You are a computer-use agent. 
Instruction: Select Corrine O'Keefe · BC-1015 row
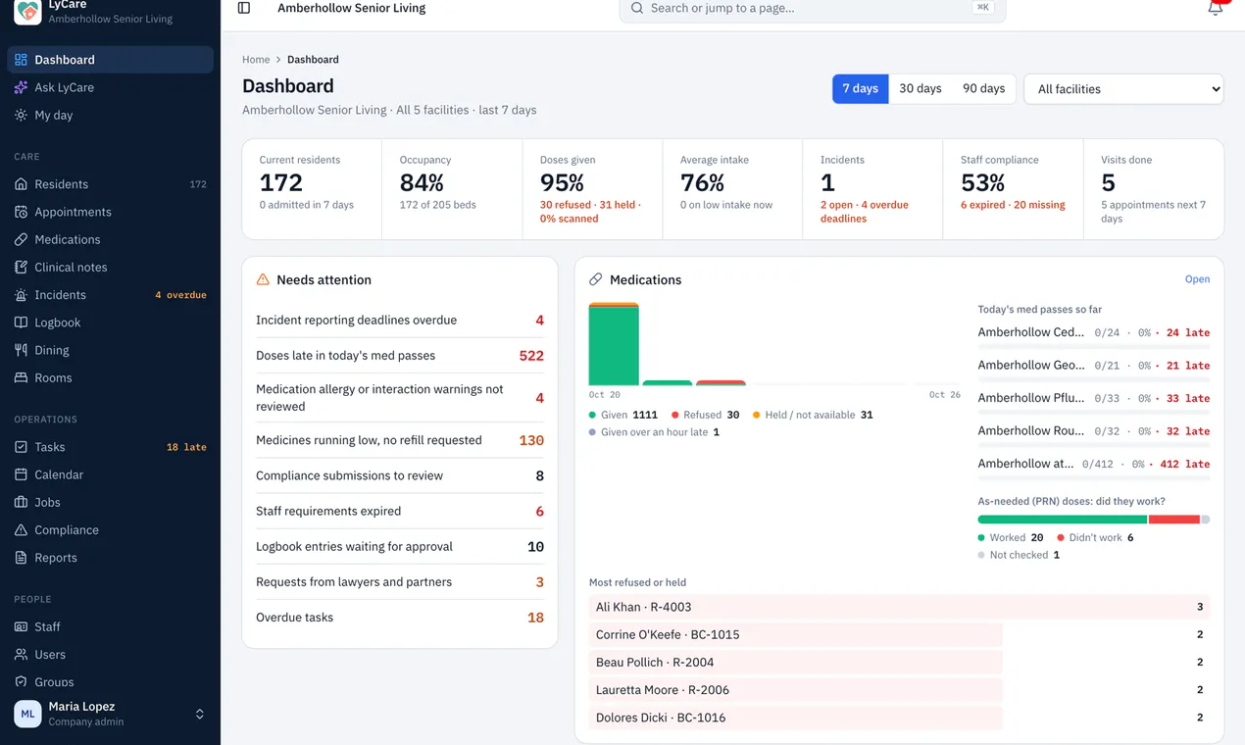899,634
